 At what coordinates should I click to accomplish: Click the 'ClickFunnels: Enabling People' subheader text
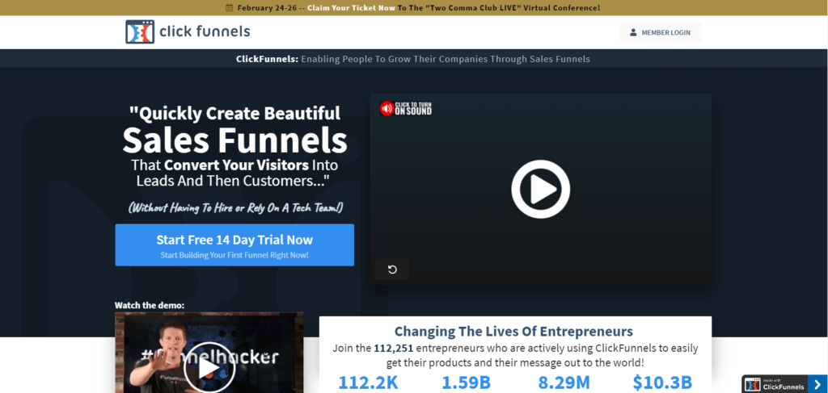(413, 59)
